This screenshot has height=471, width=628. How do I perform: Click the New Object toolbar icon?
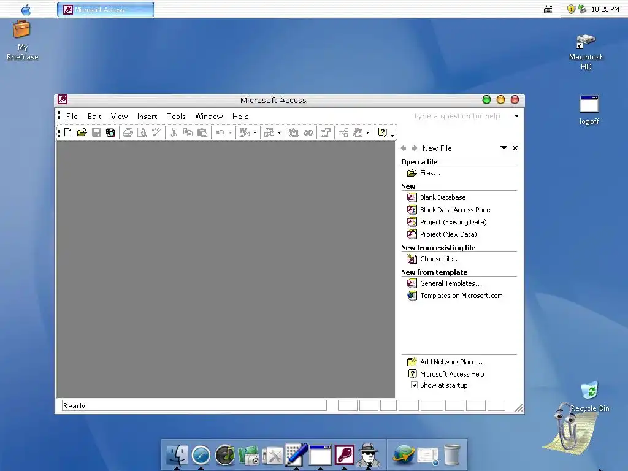coord(358,132)
